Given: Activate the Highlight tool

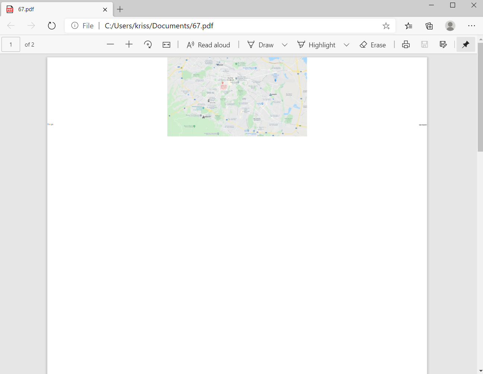Looking at the screenshot, I should pos(316,44).
